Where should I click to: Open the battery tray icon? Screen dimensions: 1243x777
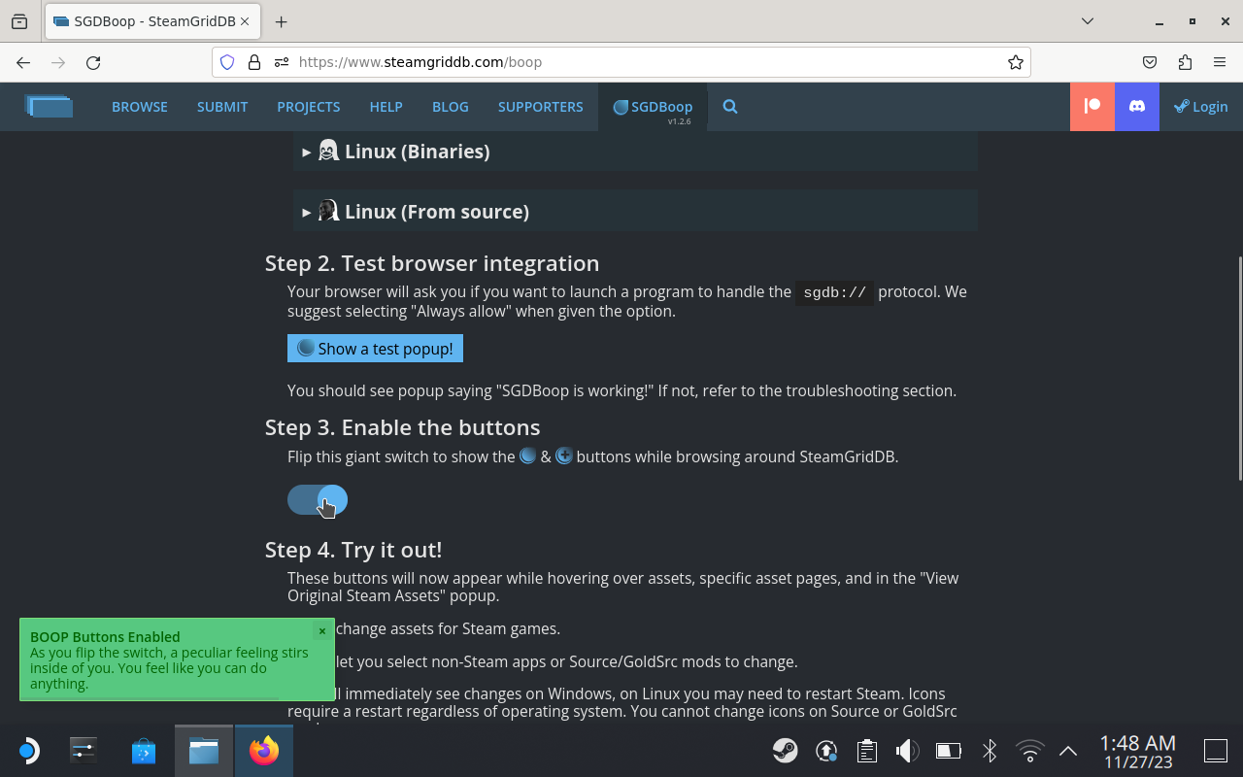point(948,751)
